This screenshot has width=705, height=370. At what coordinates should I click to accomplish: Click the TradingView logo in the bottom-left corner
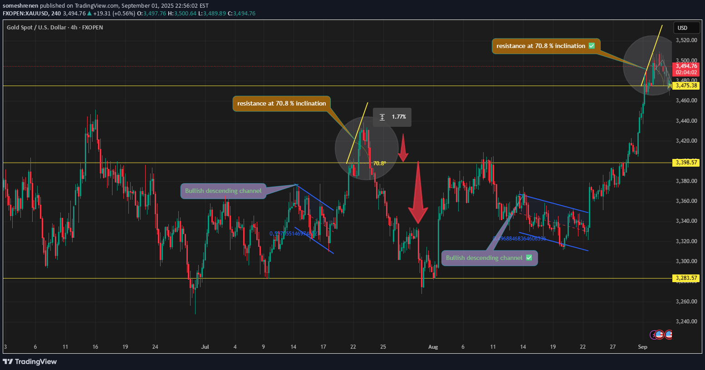point(30,361)
